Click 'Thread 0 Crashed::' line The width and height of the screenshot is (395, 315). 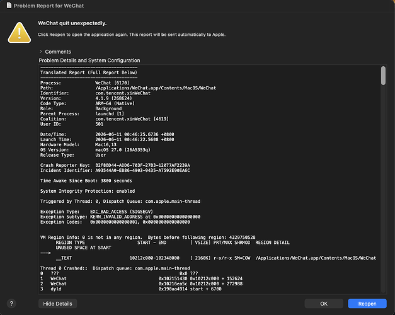[115, 268]
